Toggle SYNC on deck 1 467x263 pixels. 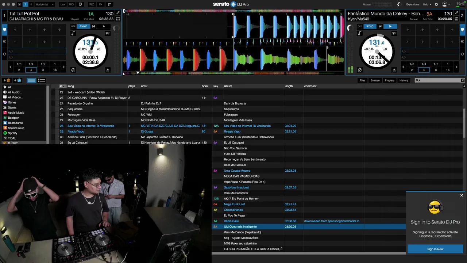[84, 26]
